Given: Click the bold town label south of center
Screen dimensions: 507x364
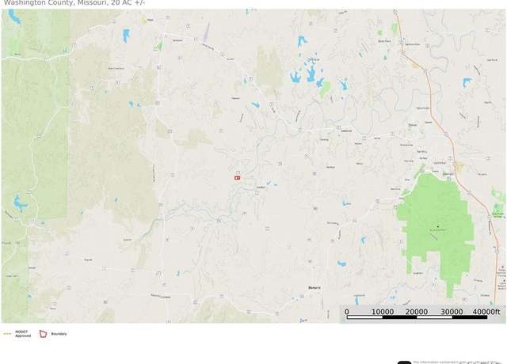Looking at the screenshot, I should [x=314, y=287].
